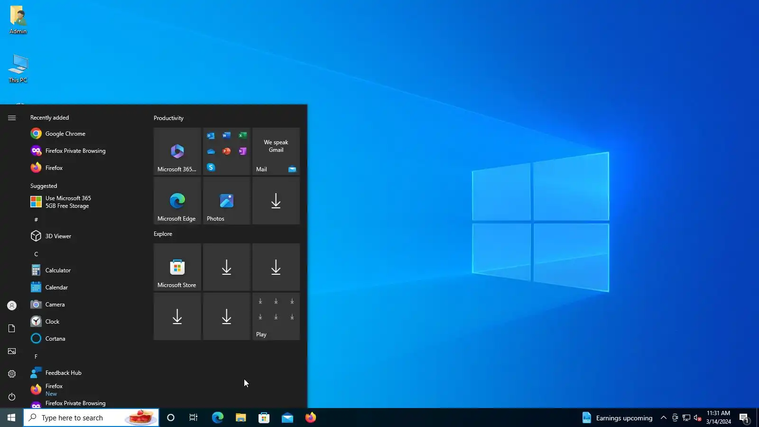Show hidden system tray icons
This screenshot has width=759, height=427.
click(663, 418)
